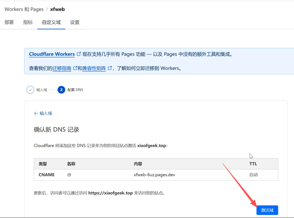294x218 pixels.
Task: Click the https://xiaofgeek.top URL text
Action: [111, 193]
